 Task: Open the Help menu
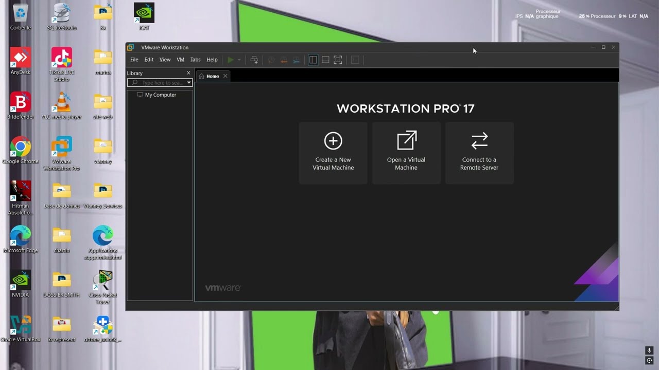pyautogui.click(x=212, y=60)
